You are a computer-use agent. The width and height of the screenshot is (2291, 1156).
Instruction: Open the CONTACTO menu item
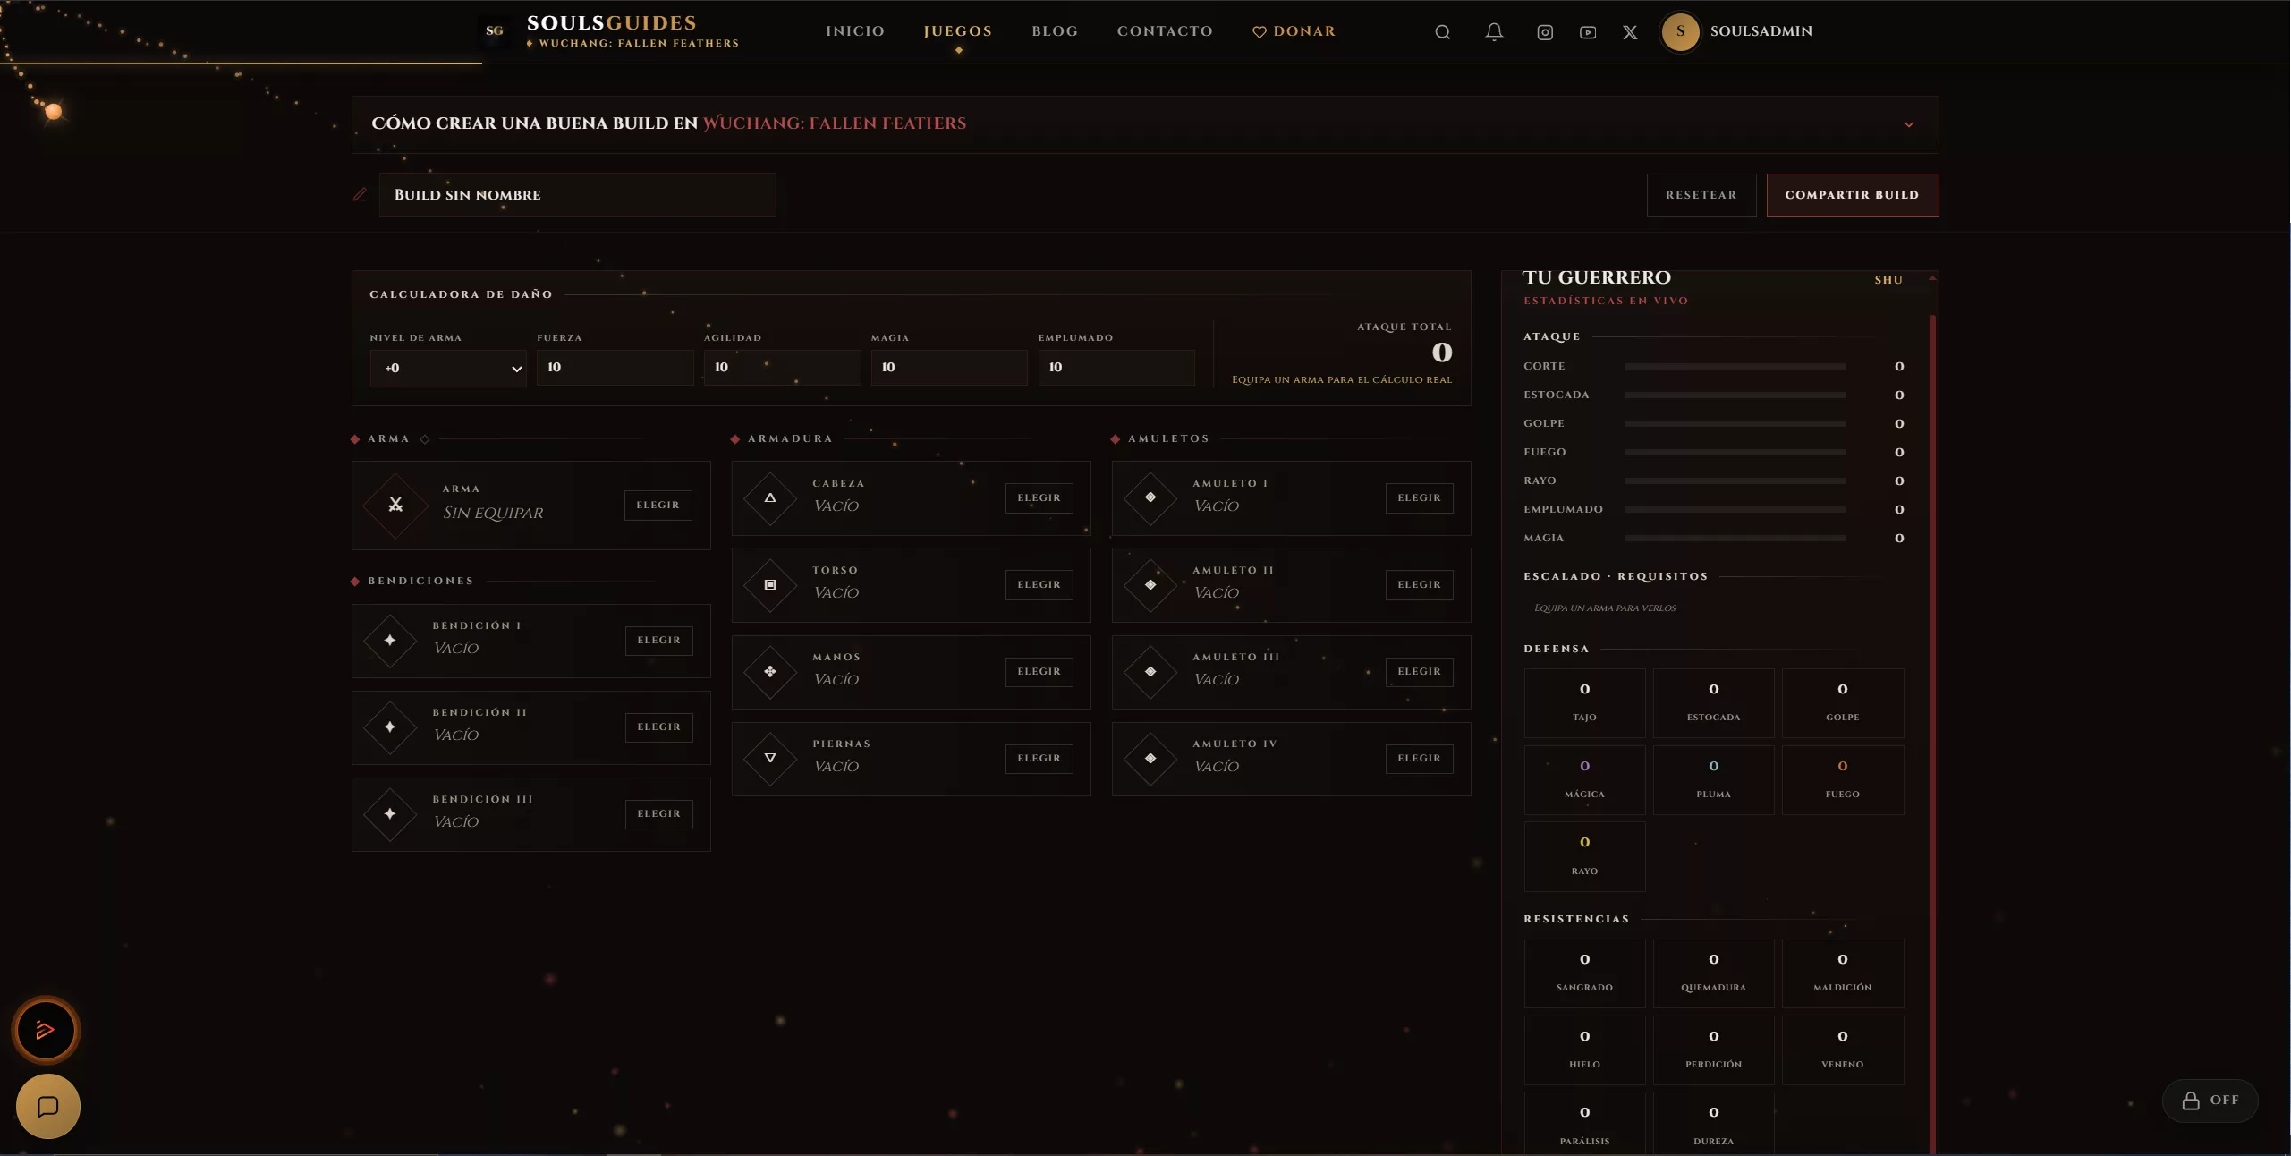click(1165, 31)
